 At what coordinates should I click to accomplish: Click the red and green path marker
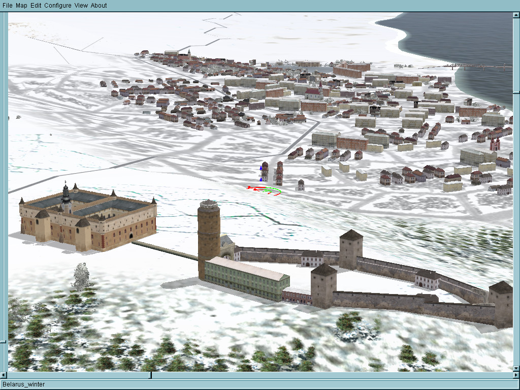(264, 190)
